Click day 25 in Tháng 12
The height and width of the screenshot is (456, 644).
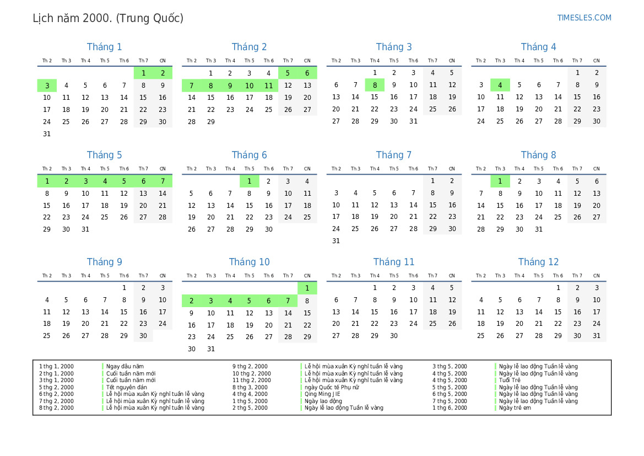pos(480,336)
